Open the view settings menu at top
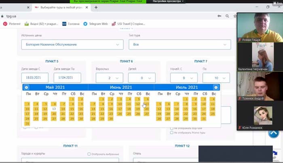This screenshot has height=163, width=283. 168,1
